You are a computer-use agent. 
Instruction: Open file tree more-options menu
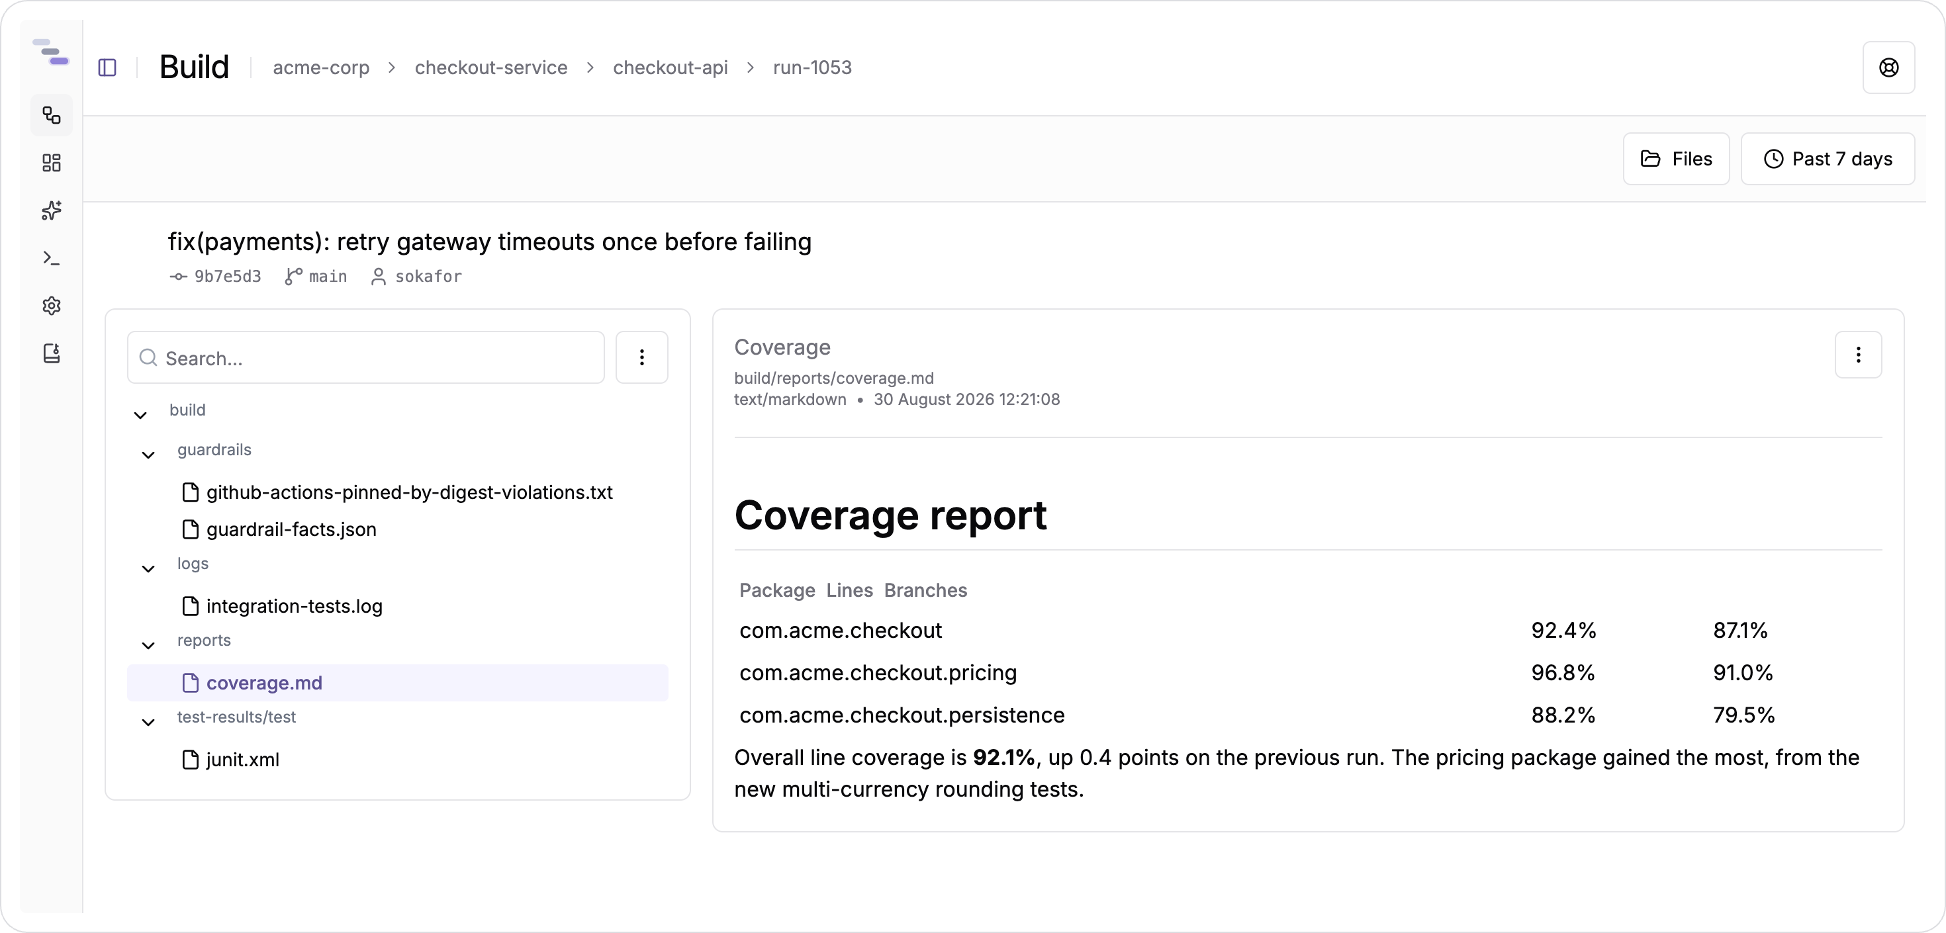[641, 358]
